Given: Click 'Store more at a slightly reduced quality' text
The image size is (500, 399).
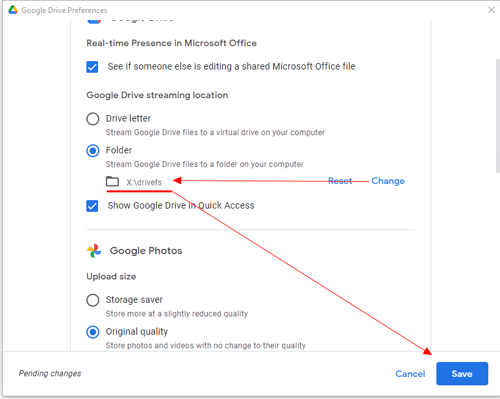Looking at the screenshot, I should point(177,314).
